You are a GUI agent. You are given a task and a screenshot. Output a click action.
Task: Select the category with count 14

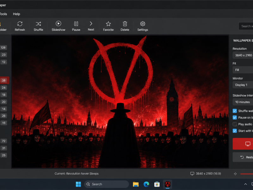[3, 109]
